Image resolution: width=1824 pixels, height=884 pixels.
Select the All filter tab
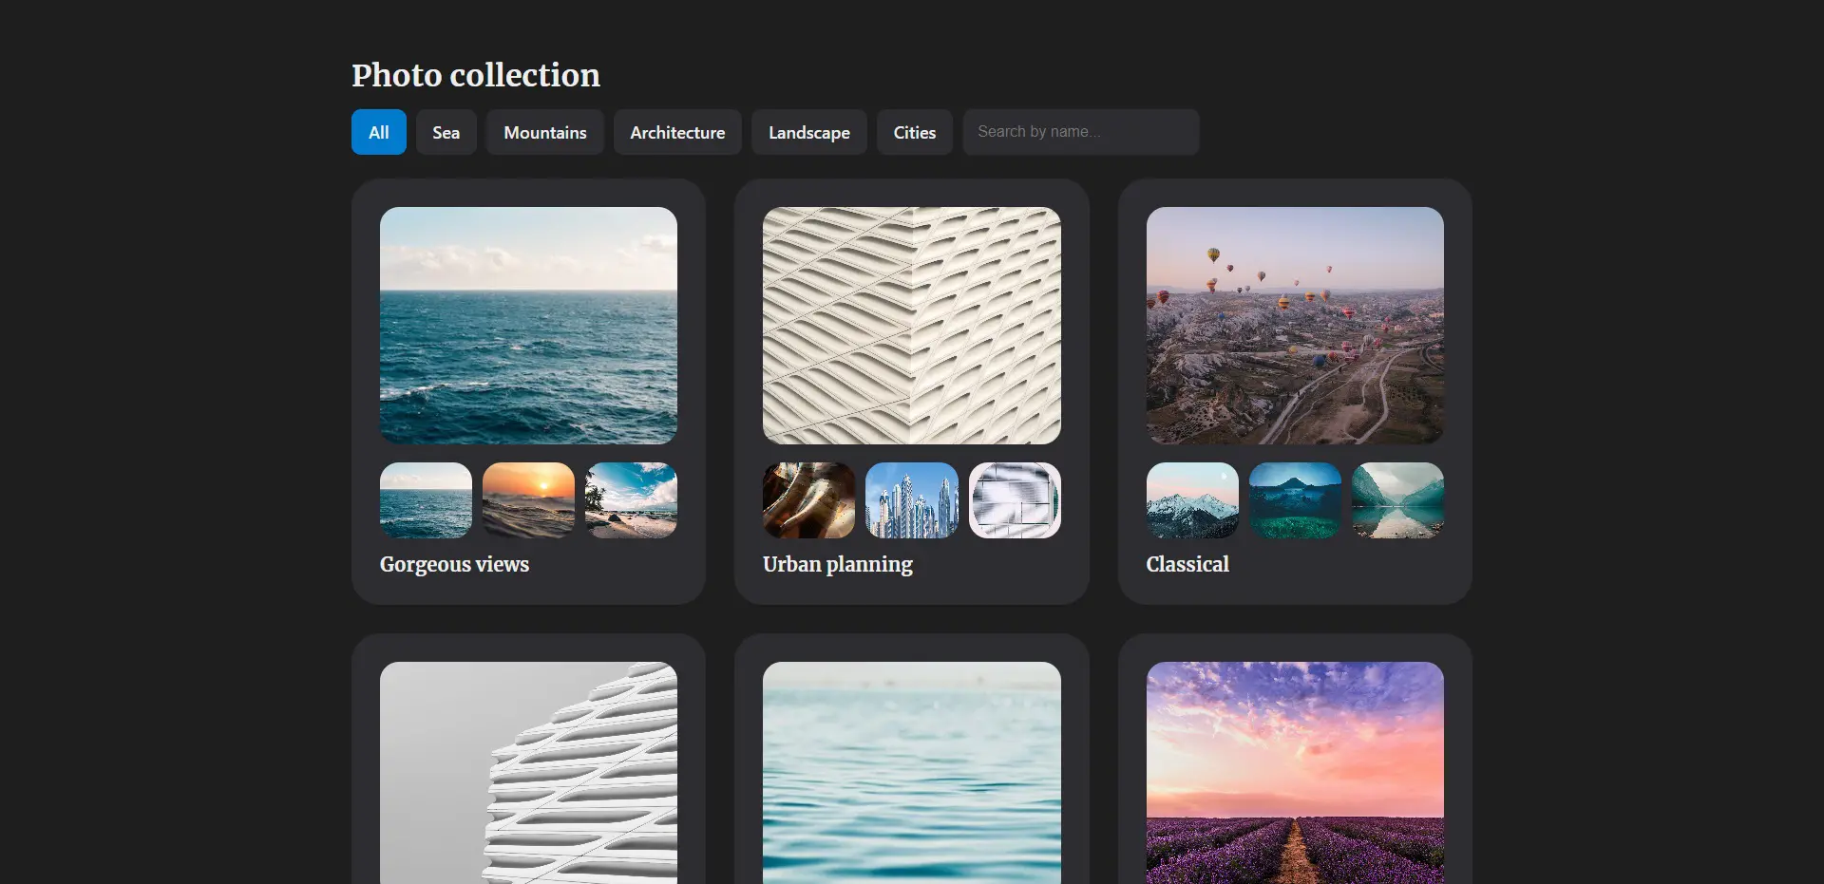[x=378, y=132]
